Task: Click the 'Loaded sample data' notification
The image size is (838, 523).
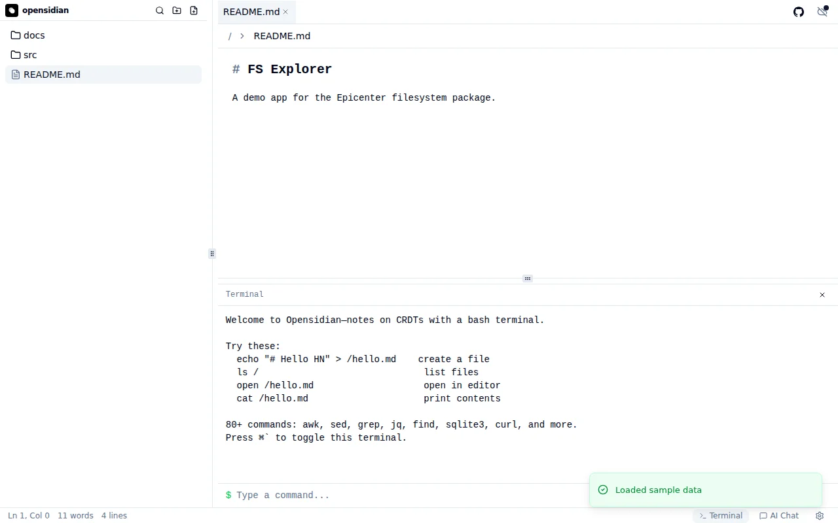Action: coord(706,490)
